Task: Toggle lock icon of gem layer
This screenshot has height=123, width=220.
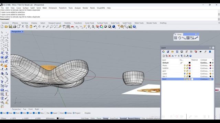Action: pyautogui.click(x=187, y=71)
